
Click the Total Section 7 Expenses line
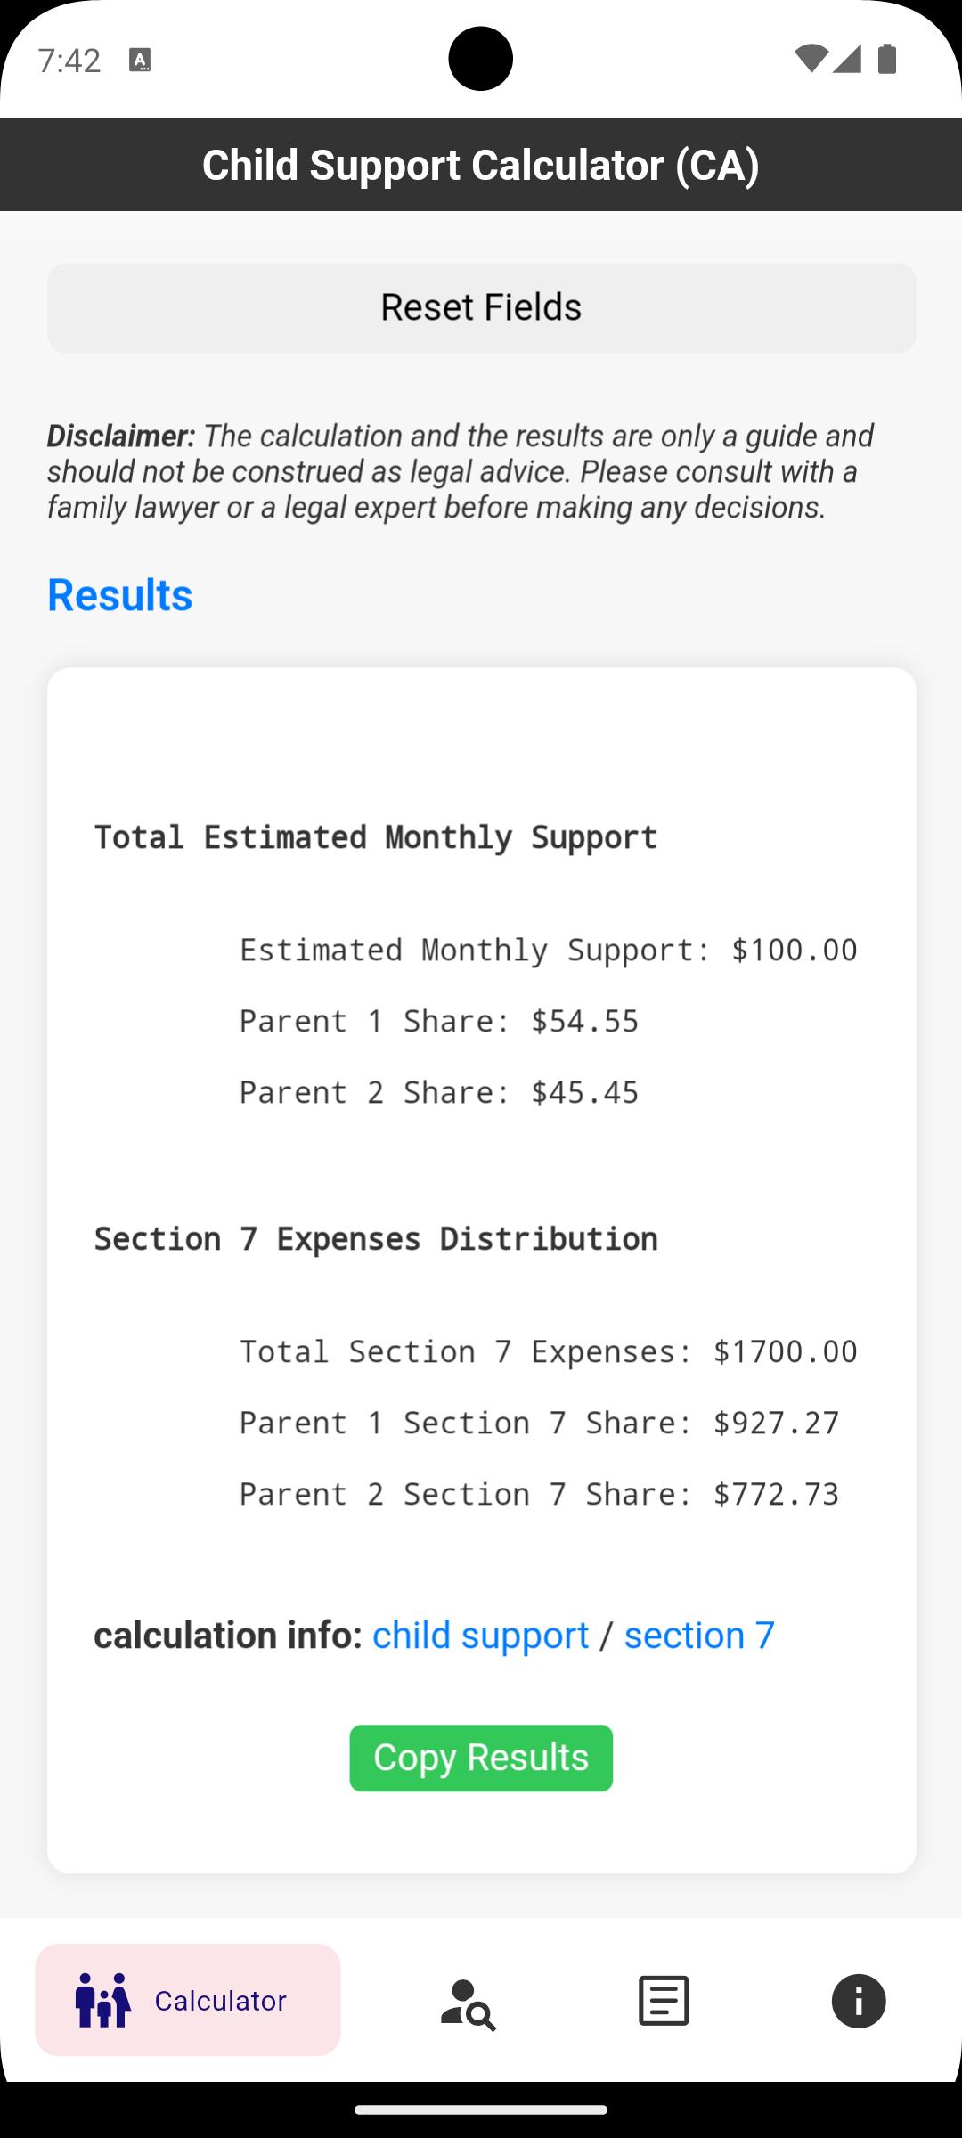548,1351
